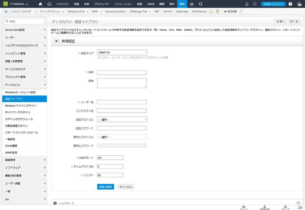
Task: Expand the Service Desk設定 sidebar section
Action: point(24,30)
